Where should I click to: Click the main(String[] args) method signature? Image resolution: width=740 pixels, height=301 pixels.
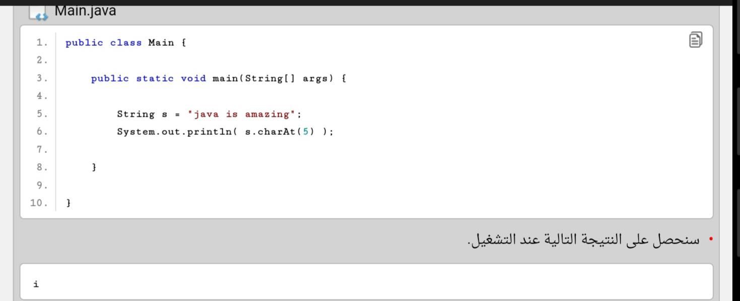(x=273, y=79)
